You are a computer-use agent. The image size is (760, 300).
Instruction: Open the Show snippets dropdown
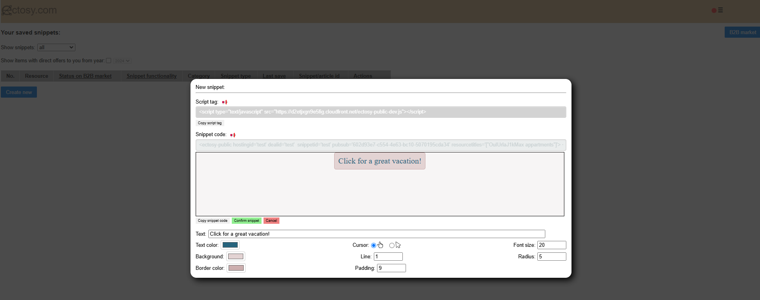[56, 48]
